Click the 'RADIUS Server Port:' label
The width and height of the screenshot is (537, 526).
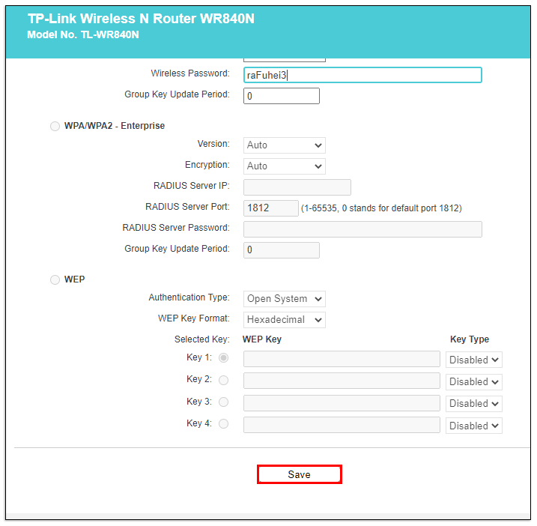pos(187,207)
